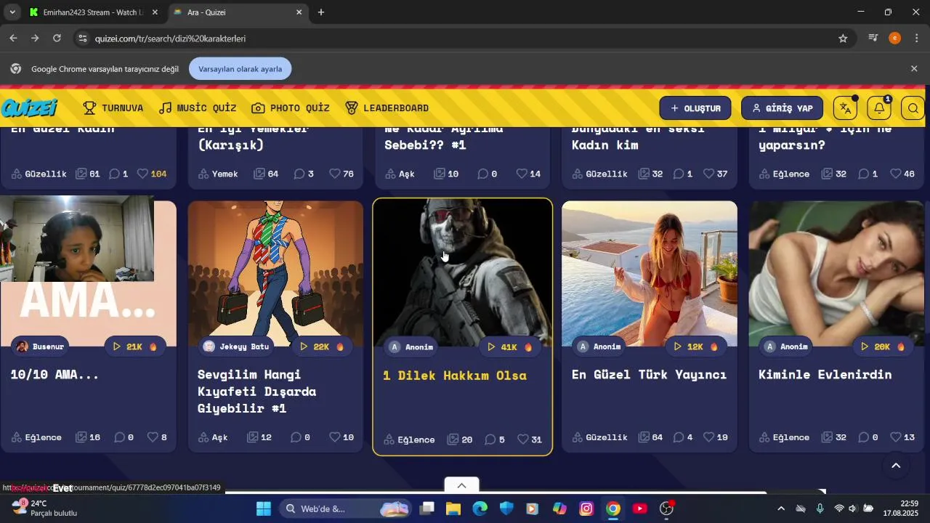Open YouTube app from the taskbar
The image size is (930, 523).
click(x=639, y=508)
